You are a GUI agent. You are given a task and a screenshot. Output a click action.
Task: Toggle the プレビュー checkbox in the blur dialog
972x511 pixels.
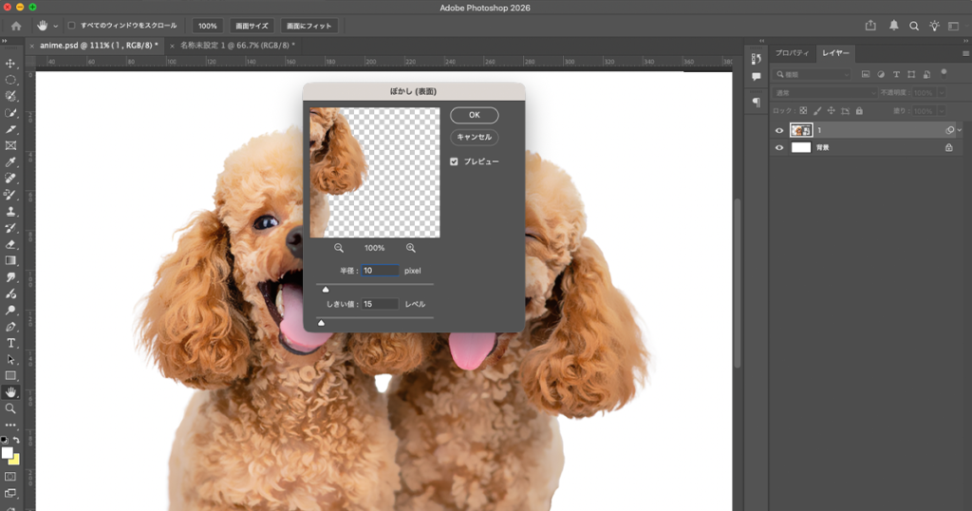(x=455, y=161)
